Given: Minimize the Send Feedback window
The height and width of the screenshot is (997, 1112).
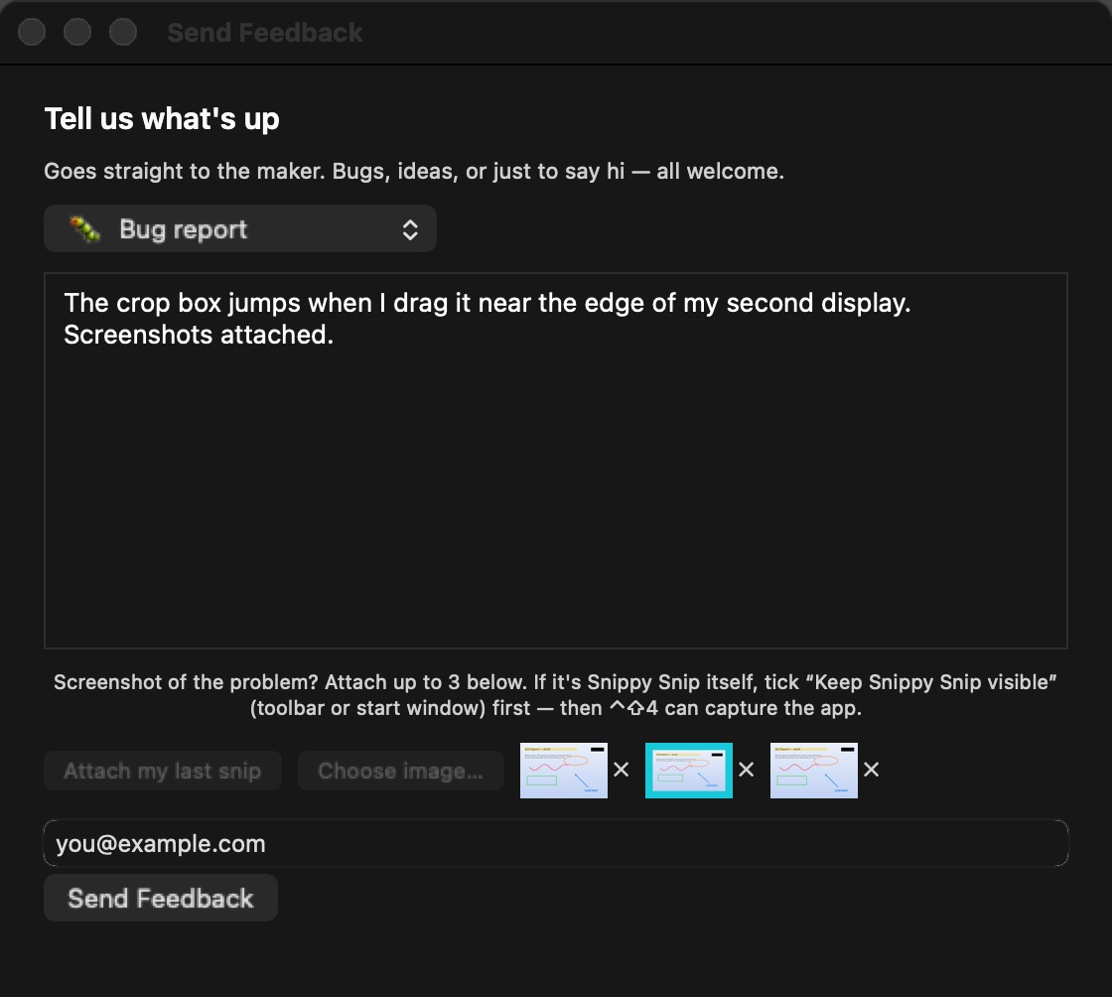Looking at the screenshot, I should [x=77, y=32].
